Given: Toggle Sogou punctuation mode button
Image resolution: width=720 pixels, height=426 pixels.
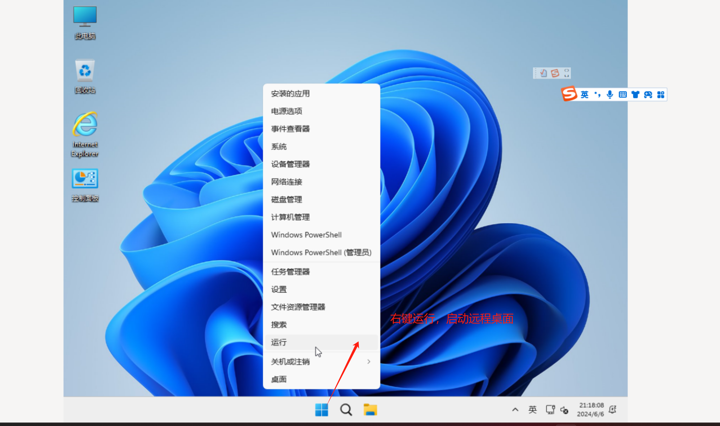Looking at the screenshot, I should pos(597,94).
